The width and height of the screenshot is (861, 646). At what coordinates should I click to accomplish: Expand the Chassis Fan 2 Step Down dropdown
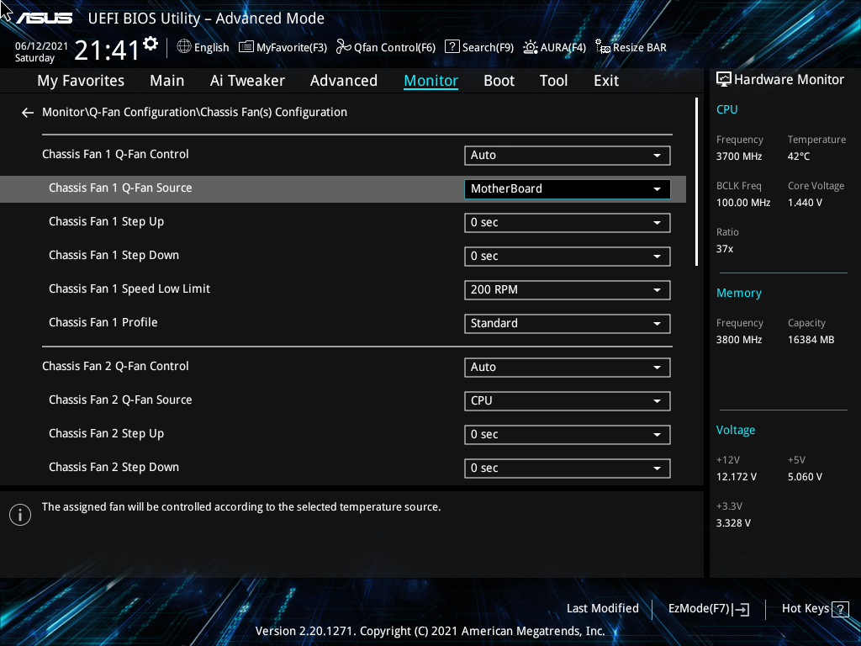pyautogui.click(x=567, y=468)
